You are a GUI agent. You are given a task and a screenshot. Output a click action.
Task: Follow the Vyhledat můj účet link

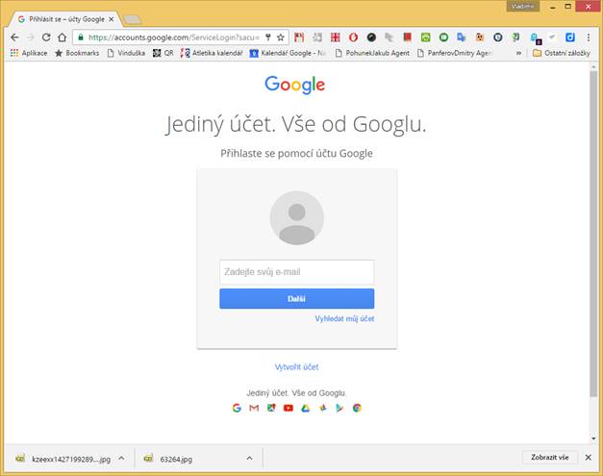point(344,318)
